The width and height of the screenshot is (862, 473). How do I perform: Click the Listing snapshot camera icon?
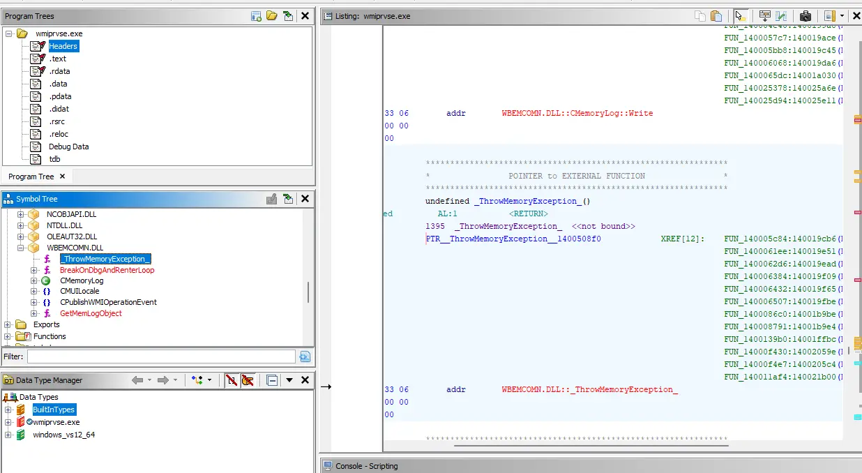pos(806,16)
